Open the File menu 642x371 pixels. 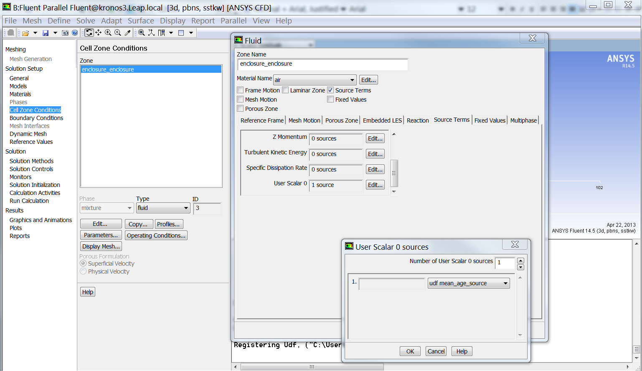[10, 21]
